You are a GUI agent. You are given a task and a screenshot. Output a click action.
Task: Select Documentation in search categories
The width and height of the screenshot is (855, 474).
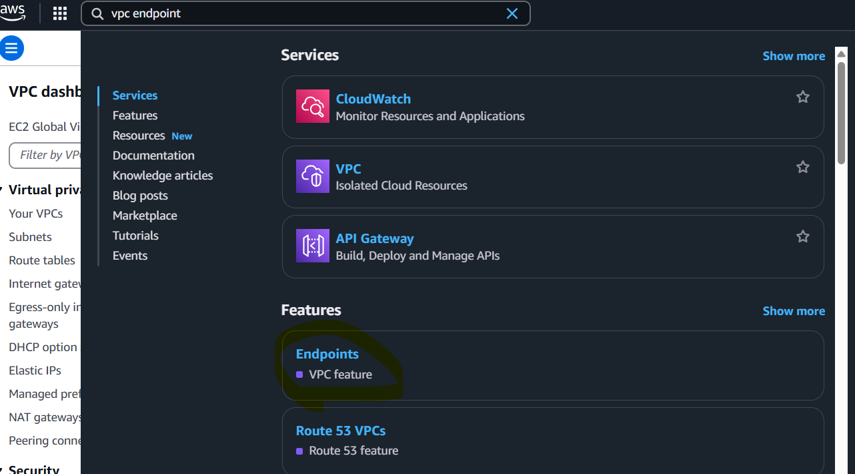(x=153, y=156)
